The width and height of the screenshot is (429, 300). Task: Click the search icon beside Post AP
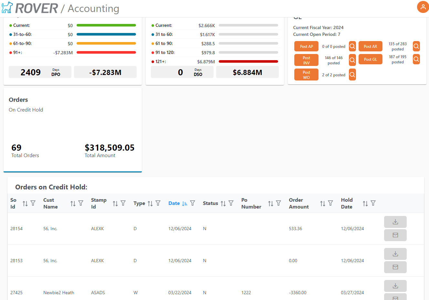click(x=352, y=46)
